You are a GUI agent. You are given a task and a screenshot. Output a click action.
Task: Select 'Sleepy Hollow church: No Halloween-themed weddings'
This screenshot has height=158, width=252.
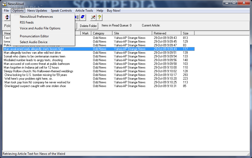[x=99, y=71]
